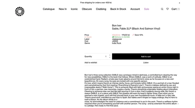Click the album title Sable, Fable 2LP
195x108 pixels.
click(136, 28)
